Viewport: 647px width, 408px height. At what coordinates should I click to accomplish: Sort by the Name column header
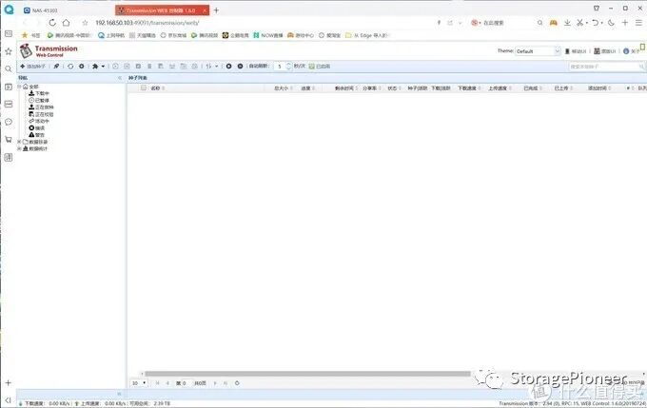coord(157,88)
